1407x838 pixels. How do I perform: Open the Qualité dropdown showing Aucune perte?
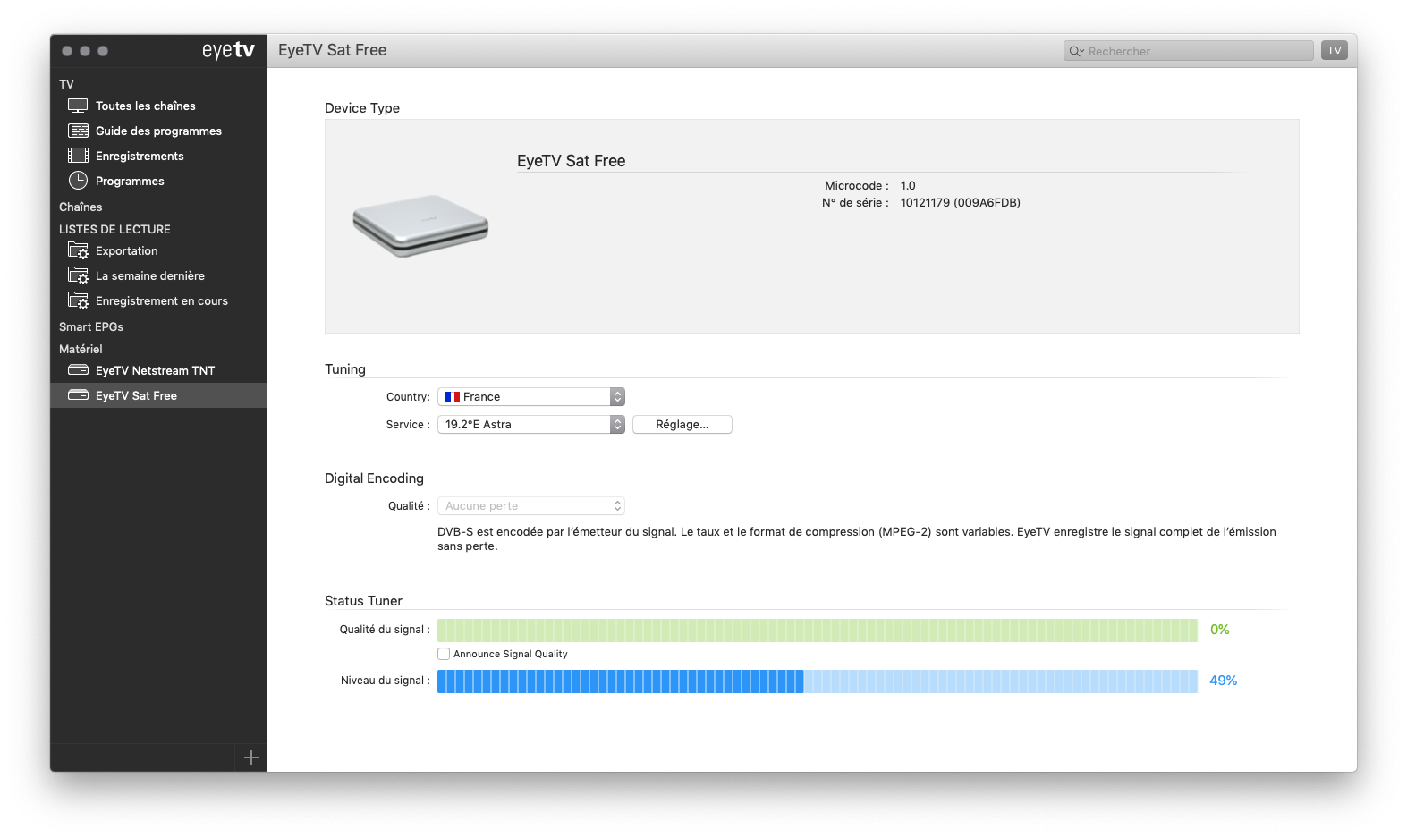coord(531,505)
